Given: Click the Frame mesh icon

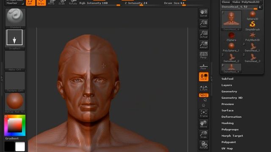Looking at the screenshot, I should coord(204,114).
